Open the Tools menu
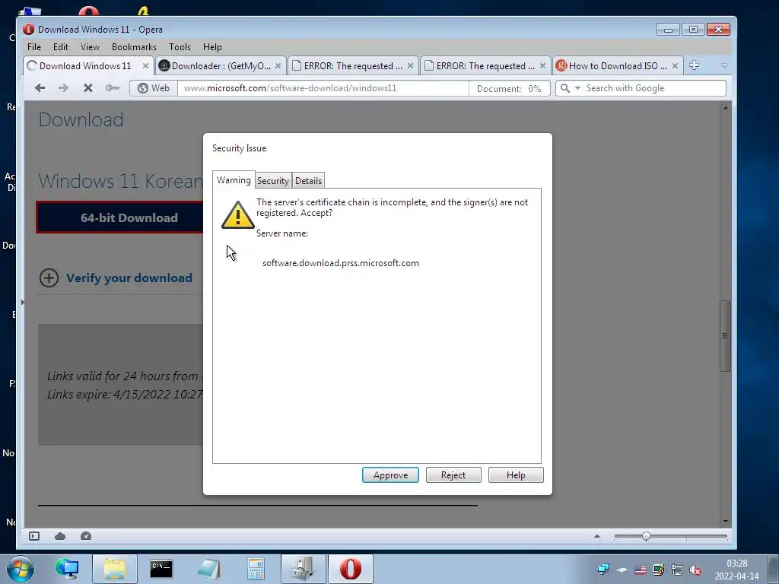This screenshot has width=779, height=584. coord(180,46)
